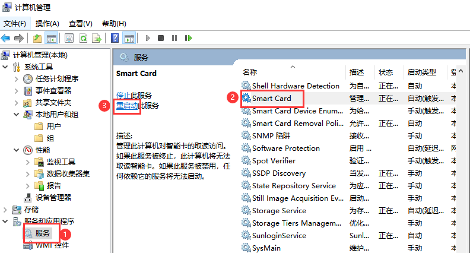Expand the 任务计划程序 node
This screenshot has height=253, width=470.
tap(17, 79)
